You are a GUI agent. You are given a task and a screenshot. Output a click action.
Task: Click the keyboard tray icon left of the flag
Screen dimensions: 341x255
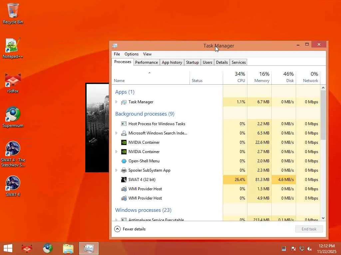tap(284, 248)
